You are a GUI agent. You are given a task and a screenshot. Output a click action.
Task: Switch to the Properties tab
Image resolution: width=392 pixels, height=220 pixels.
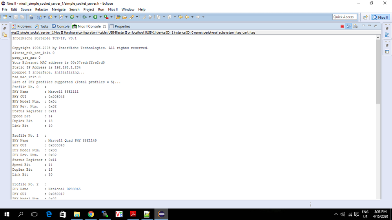click(120, 26)
